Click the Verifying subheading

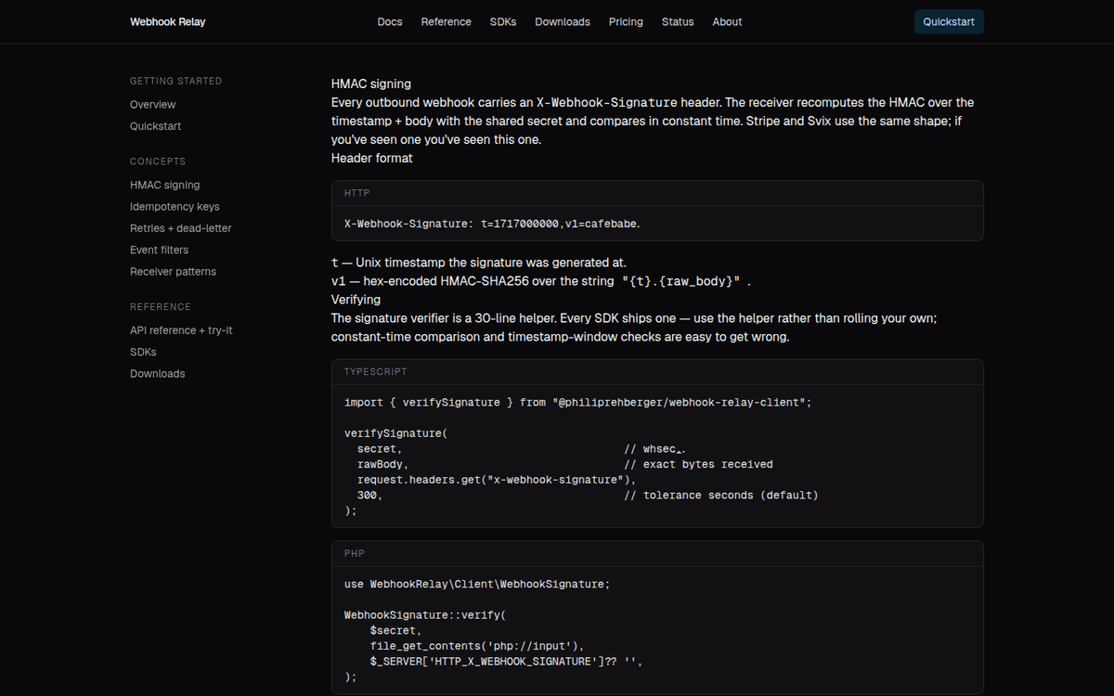[x=356, y=300]
